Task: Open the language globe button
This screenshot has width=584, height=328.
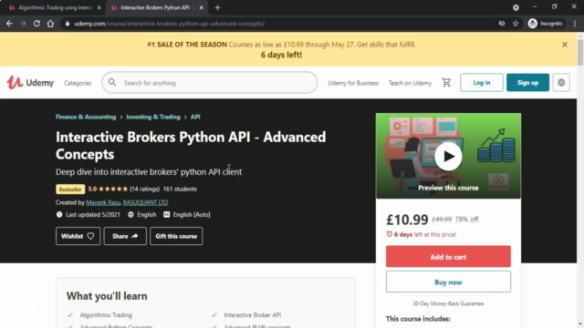Action: pos(561,83)
